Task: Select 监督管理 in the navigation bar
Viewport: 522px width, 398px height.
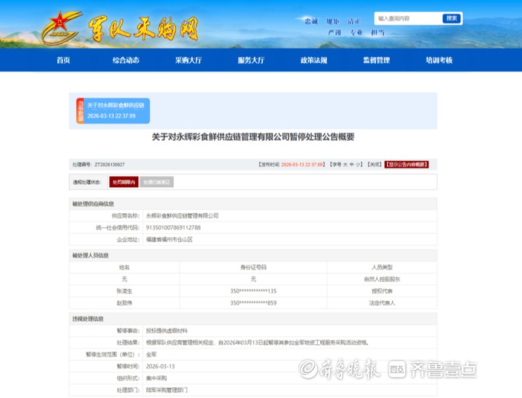Action: click(376, 60)
